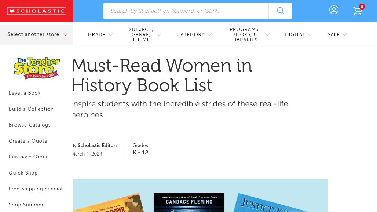This screenshot has width=377, height=212.
Task: Open Shop Summer link
Action: point(26,205)
